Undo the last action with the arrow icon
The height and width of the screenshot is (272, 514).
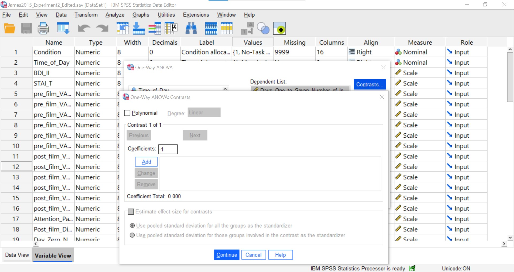(x=84, y=28)
